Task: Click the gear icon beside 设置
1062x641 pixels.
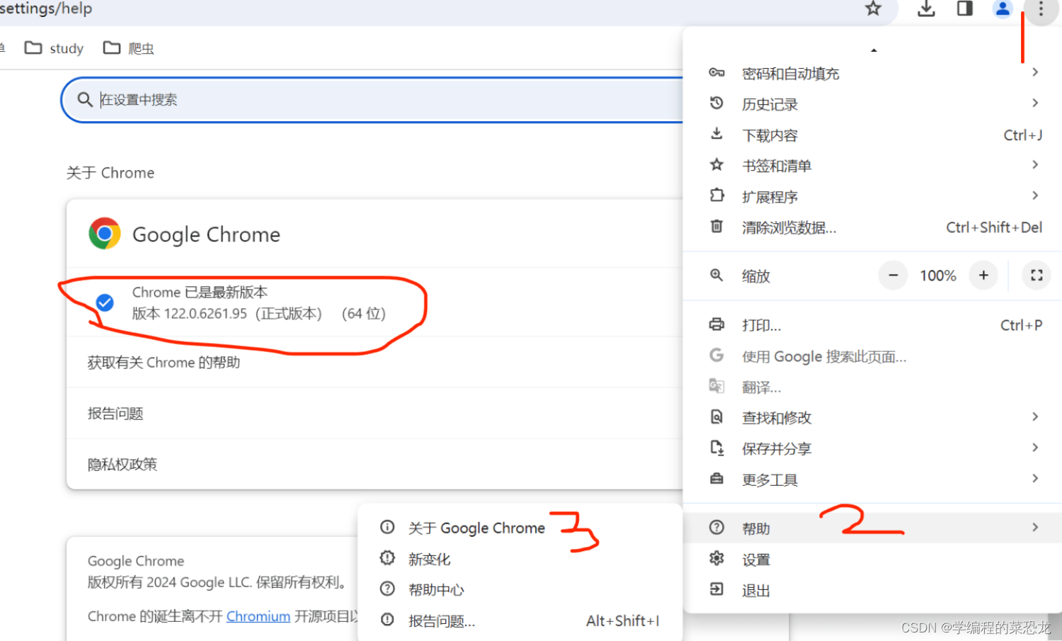Action: (716, 559)
